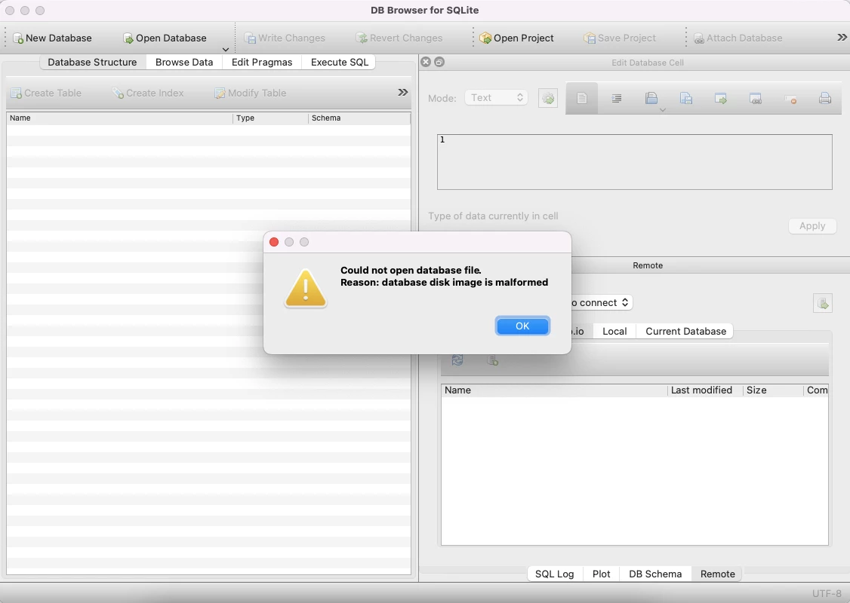The height and width of the screenshot is (603, 850).
Task: Click the Type column header
Action: tap(270, 118)
